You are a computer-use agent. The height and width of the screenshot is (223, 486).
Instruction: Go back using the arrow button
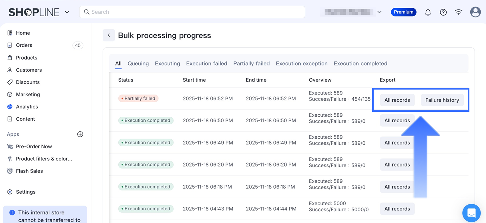(x=109, y=35)
